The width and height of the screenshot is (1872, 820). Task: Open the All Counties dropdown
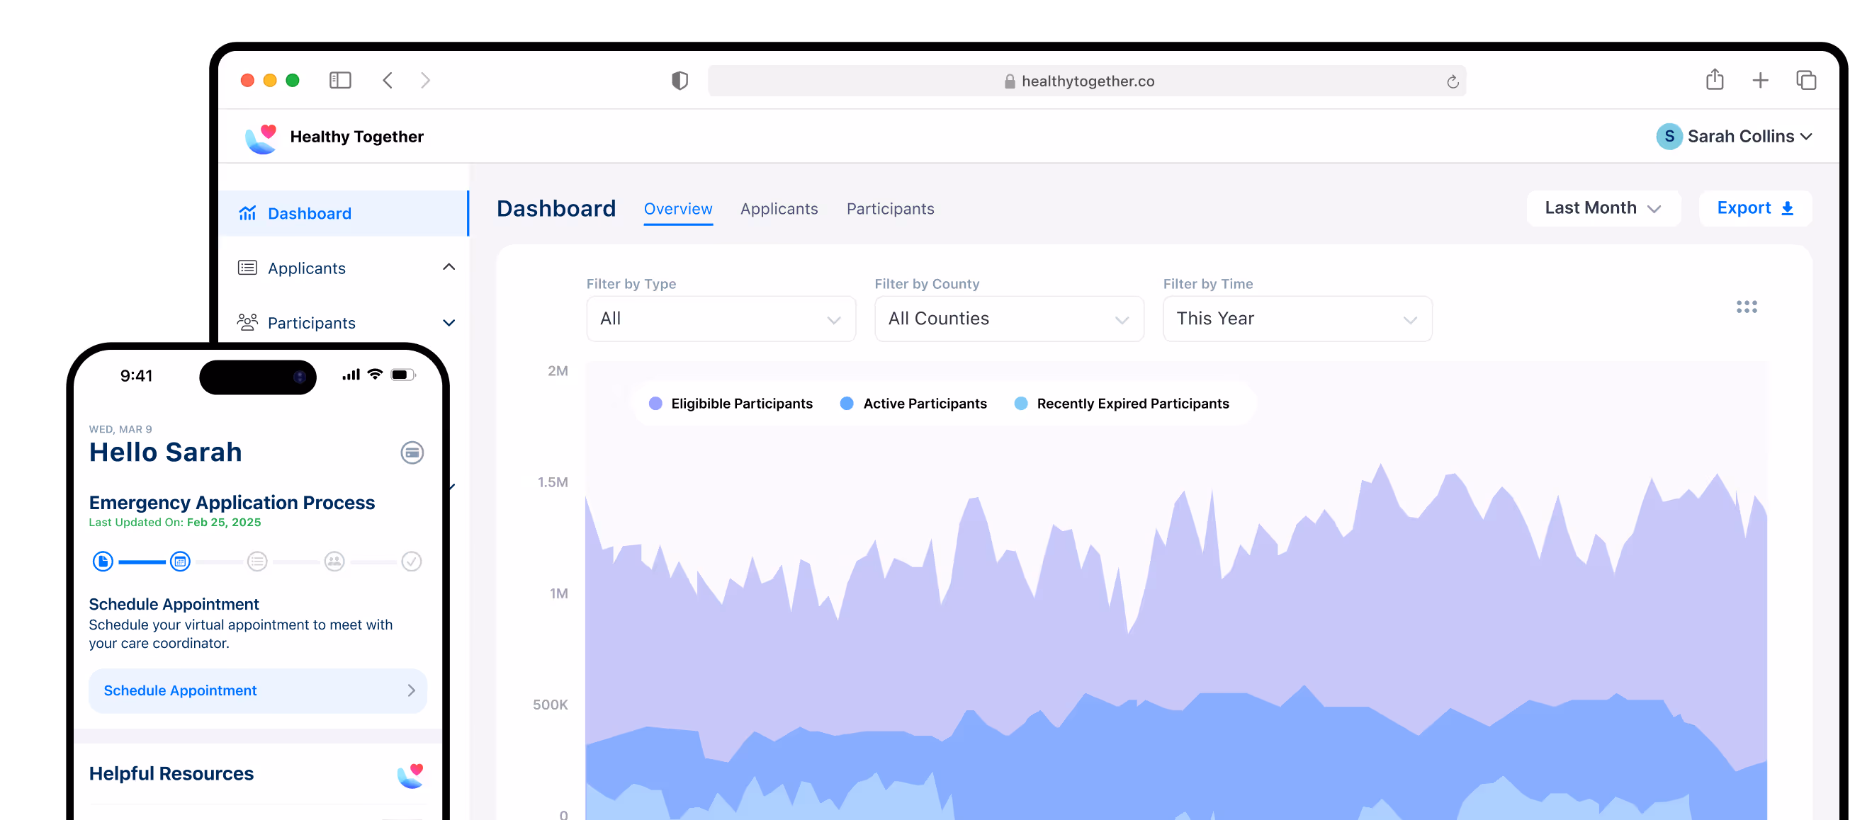click(x=1009, y=319)
